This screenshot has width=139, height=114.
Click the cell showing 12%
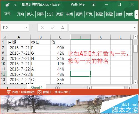click(x=60, y=64)
